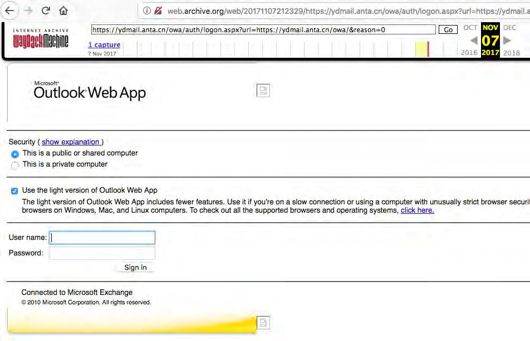Click the '© 2010 Microsoft Corporation' copyright text
530x341 pixels.
tap(86, 302)
